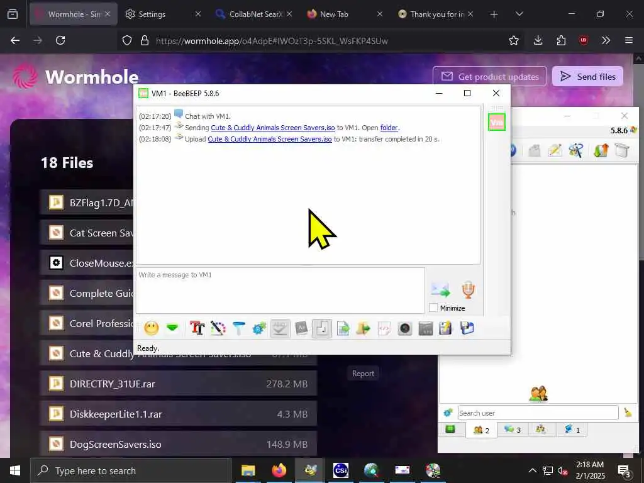Switch to the groups tab in BeeBEEP

point(541,430)
